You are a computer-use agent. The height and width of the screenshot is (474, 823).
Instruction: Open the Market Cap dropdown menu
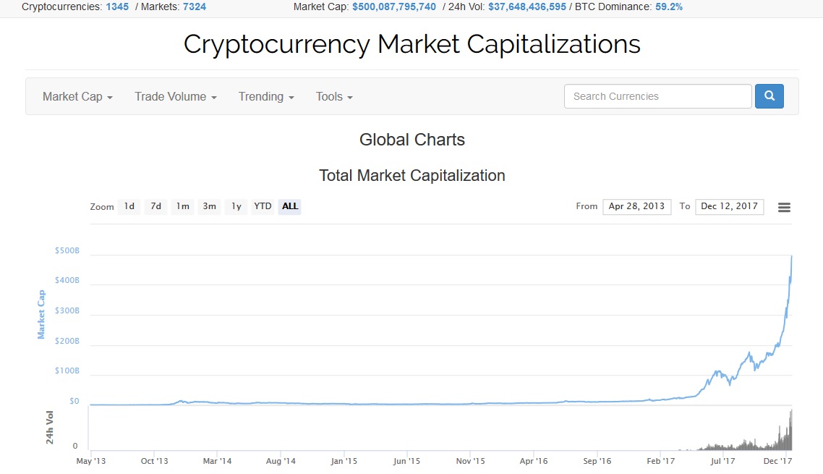coord(77,97)
